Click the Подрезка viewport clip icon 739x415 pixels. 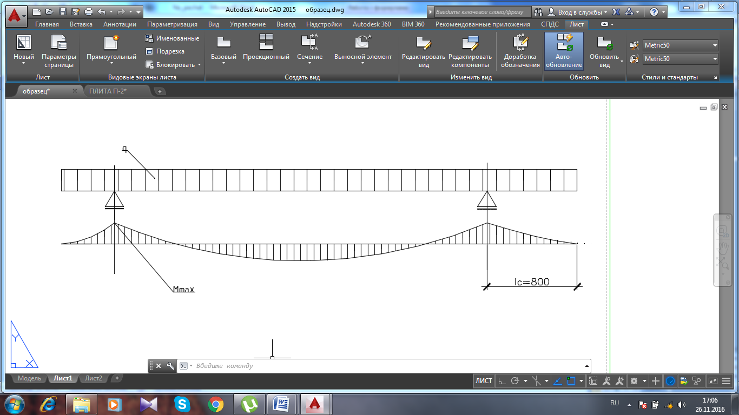150,51
